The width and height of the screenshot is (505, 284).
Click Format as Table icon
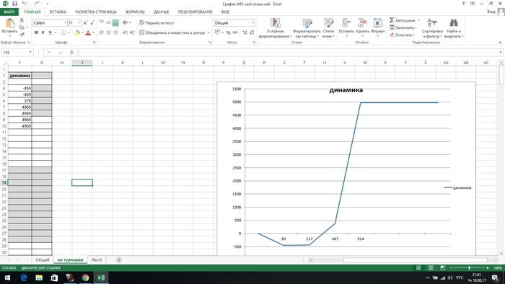pos(307,23)
